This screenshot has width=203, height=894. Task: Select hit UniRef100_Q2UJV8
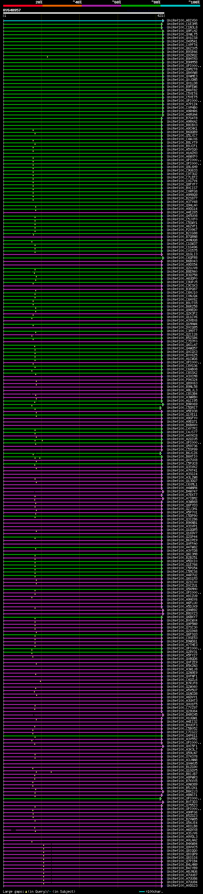[x=182, y=268]
